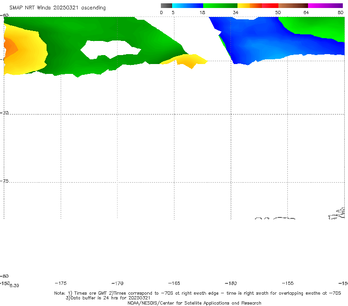Click the latitude label '-75'
The height and width of the screenshot is (306, 348).
pyautogui.click(x=4, y=181)
